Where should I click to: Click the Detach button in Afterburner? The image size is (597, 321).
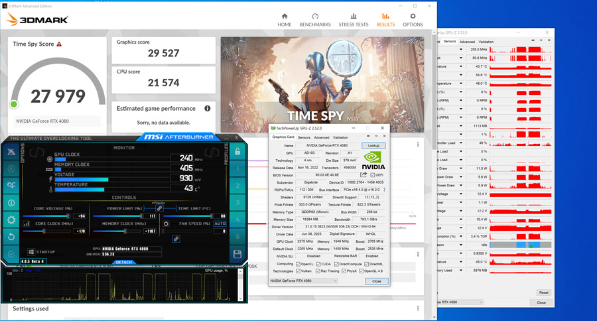[124, 262]
